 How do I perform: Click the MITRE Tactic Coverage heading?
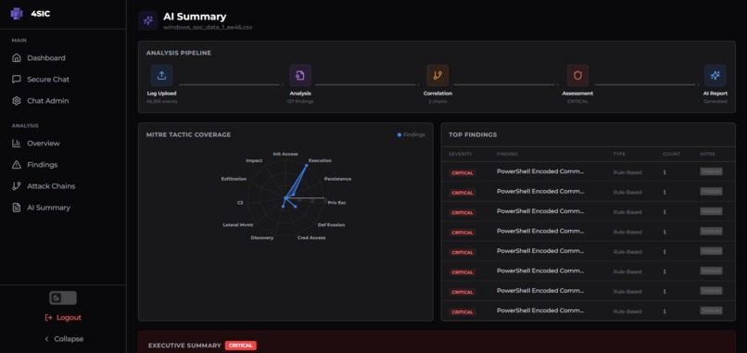189,135
